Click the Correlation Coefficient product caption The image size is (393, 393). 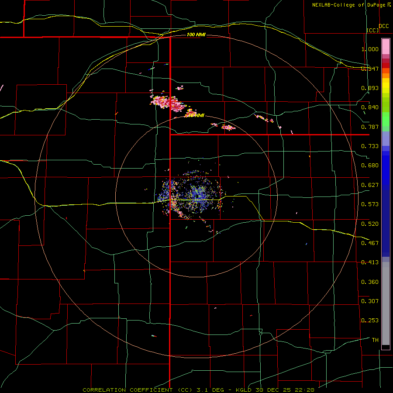pos(198,390)
